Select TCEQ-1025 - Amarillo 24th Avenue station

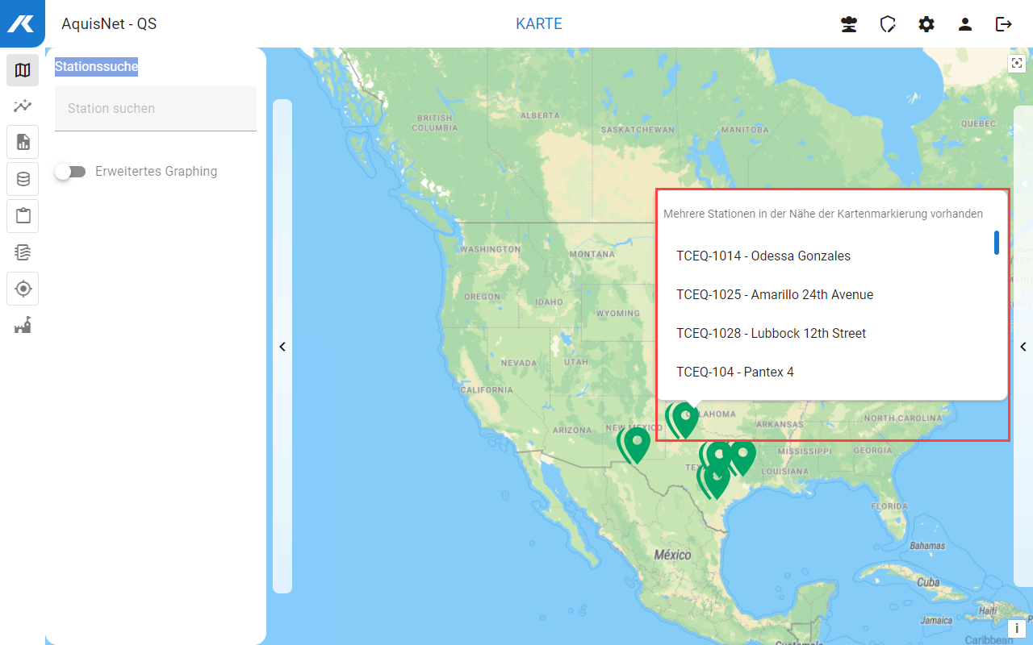774,295
